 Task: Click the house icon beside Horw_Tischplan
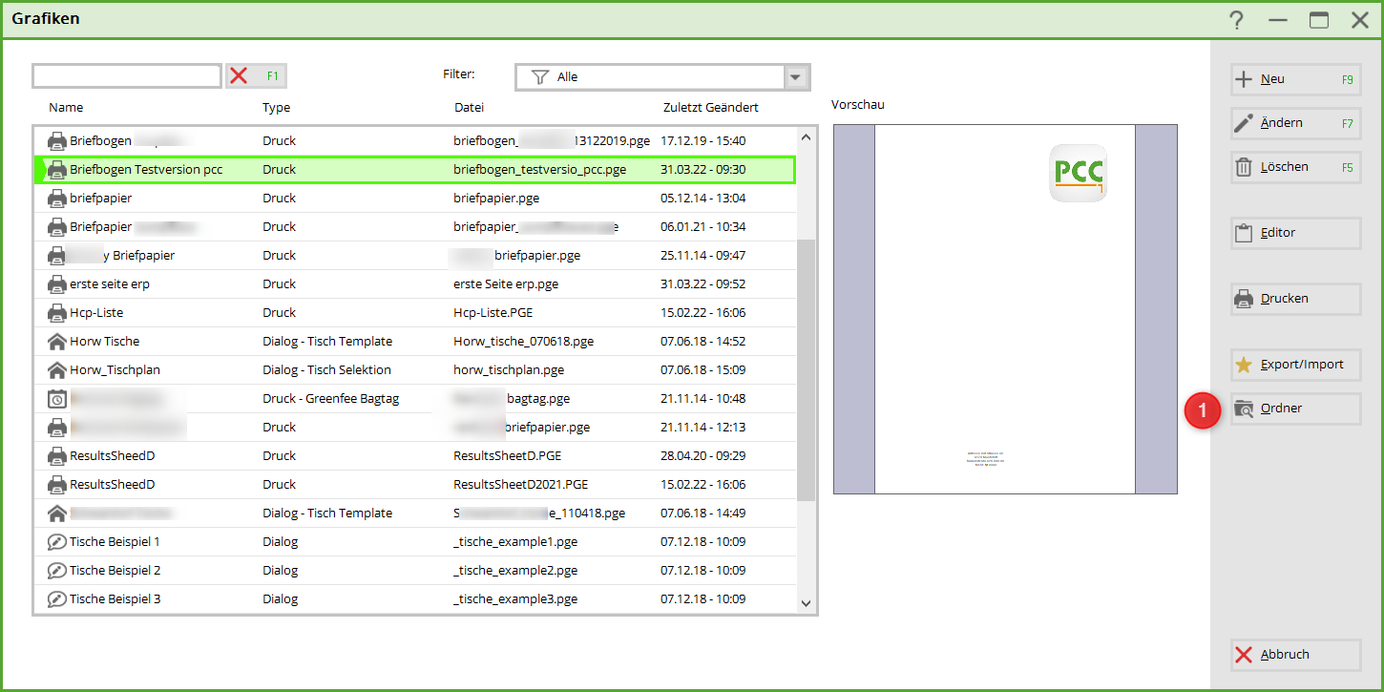pyautogui.click(x=56, y=369)
